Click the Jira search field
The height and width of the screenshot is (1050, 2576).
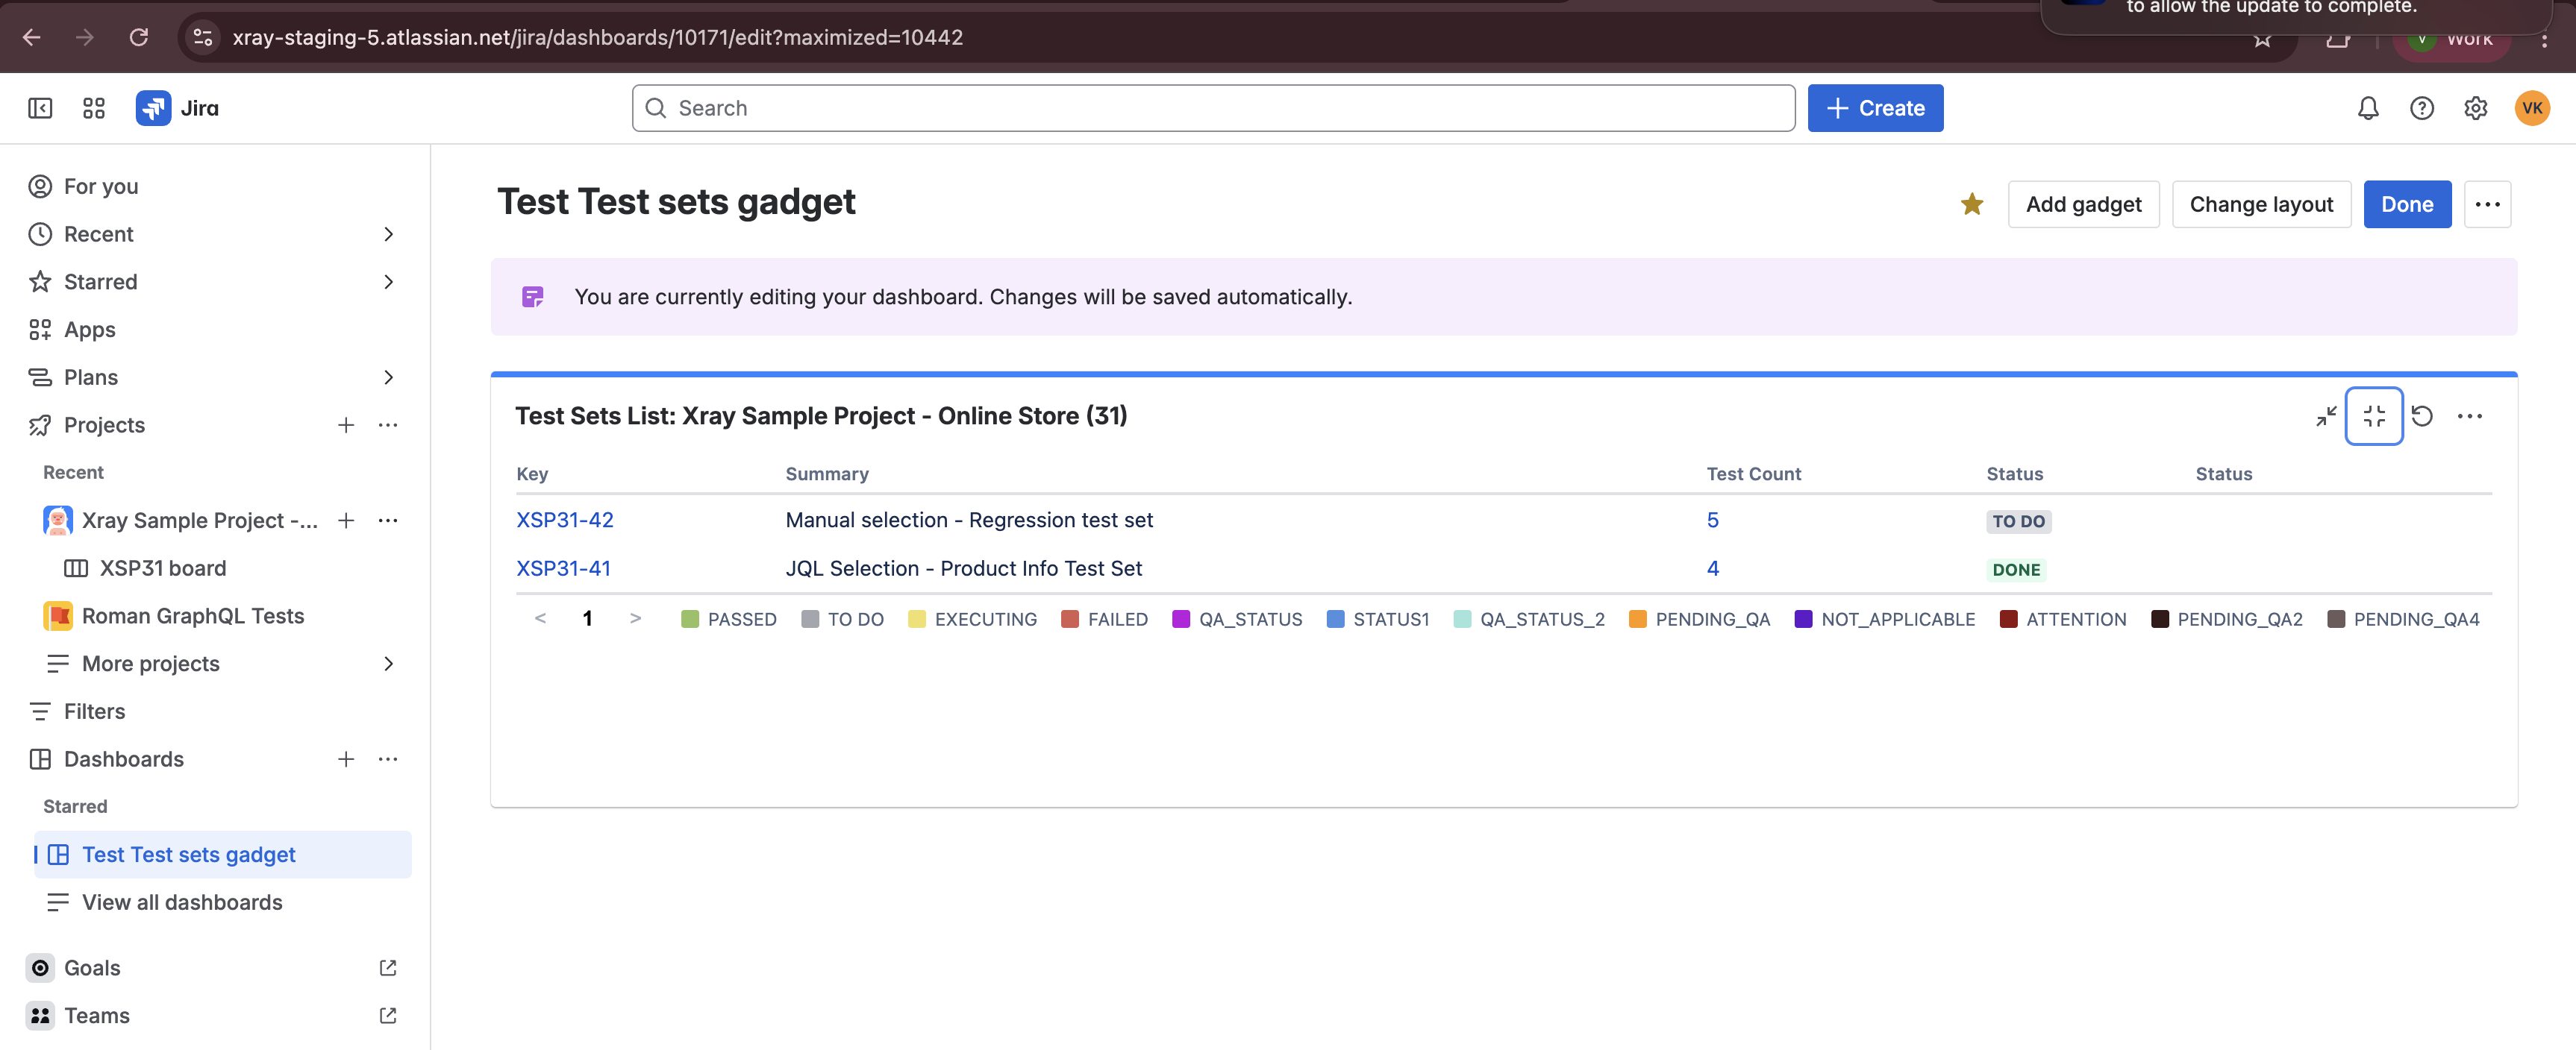[x=1212, y=108]
